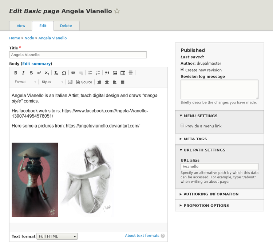Star this page in shortcuts
Image resolution: width=273 pixels, height=243 pixels.
click(x=117, y=11)
